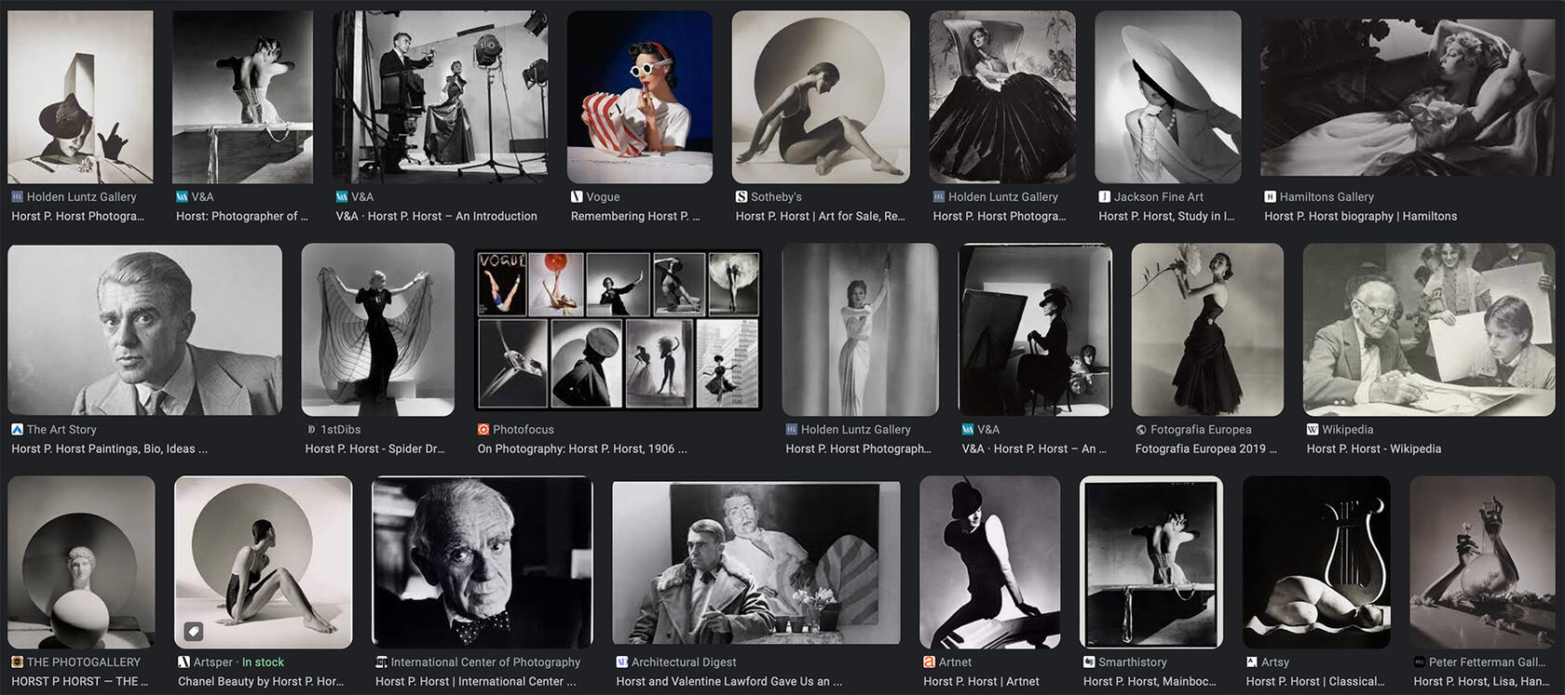
Task: Open 'Horst P. Horst | Classical...' Artsy link
Action: tap(1315, 681)
